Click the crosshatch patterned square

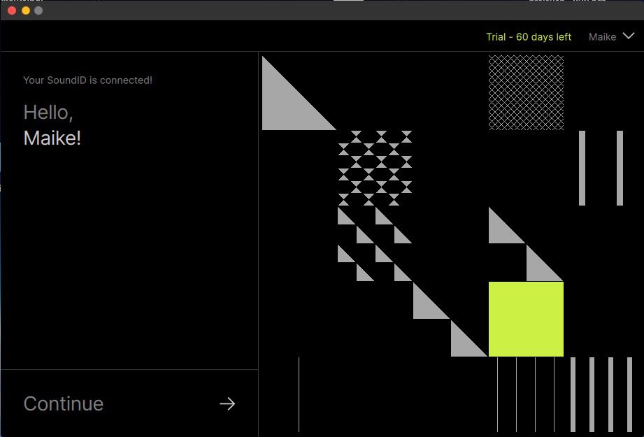tap(526, 93)
